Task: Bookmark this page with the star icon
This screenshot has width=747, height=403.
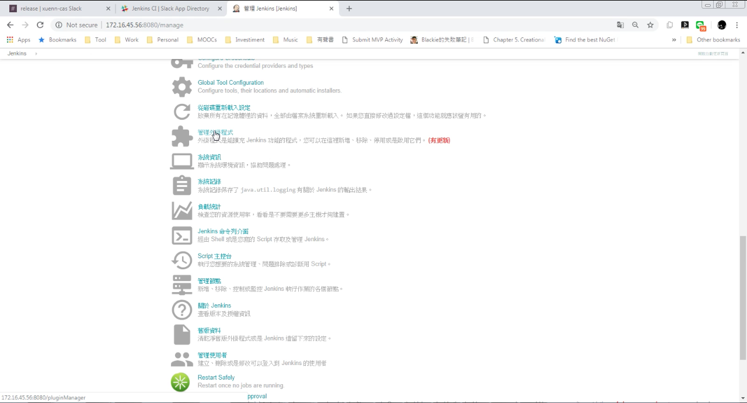Action: [x=650, y=25]
